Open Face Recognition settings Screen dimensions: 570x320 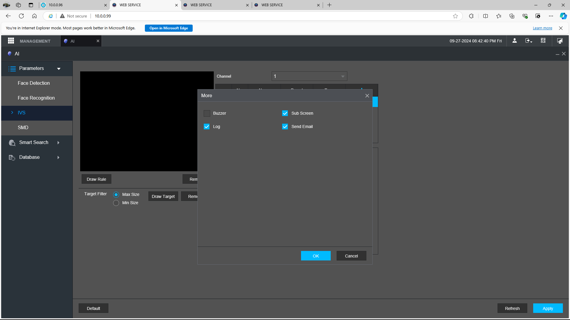[x=37, y=98]
